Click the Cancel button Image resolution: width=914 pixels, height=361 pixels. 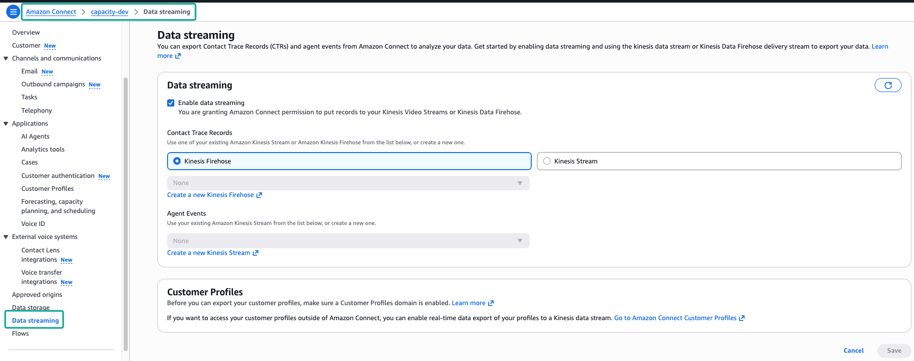pos(853,351)
